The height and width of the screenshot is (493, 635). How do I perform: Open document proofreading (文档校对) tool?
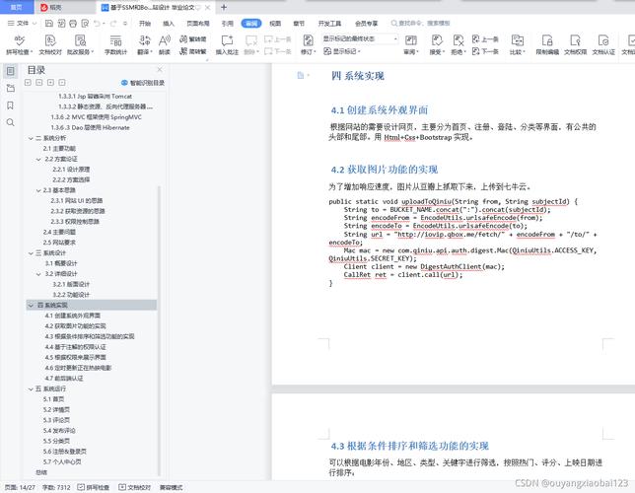tap(50, 44)
